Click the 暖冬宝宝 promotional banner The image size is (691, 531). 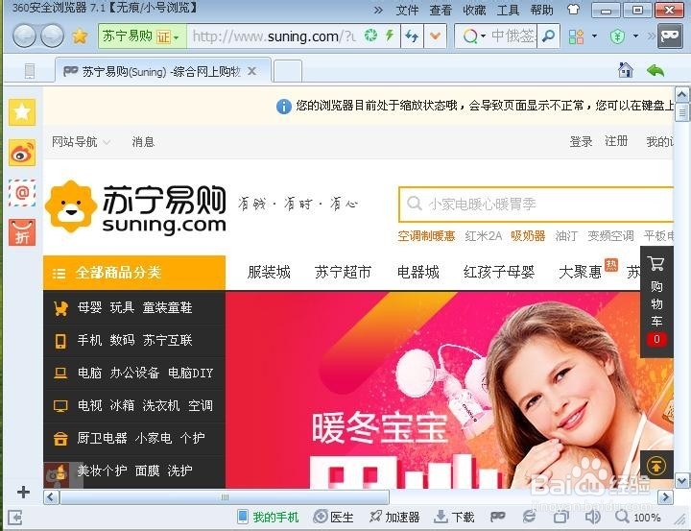click(449, 390)
